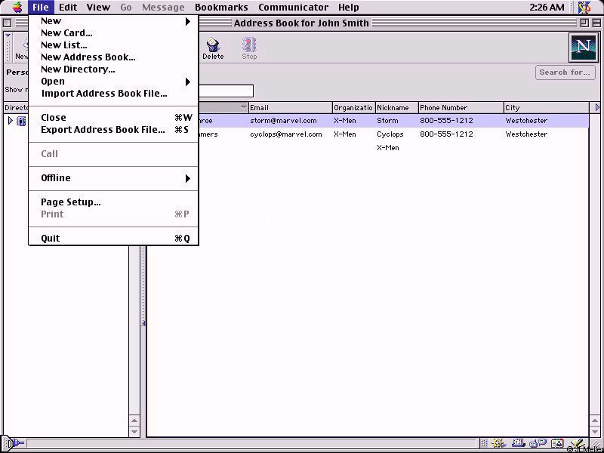Expand the directory tree disclosure triangle
The width and height of the screenshot is (604, 453).
pyautogui.click(x=10, y=121)
